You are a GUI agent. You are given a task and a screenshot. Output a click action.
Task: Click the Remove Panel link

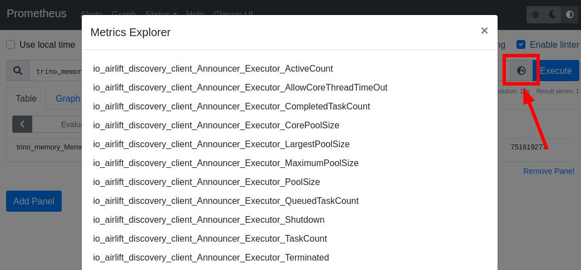tap(548, 171)
